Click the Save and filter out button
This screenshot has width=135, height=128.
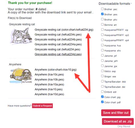(116, 113)
